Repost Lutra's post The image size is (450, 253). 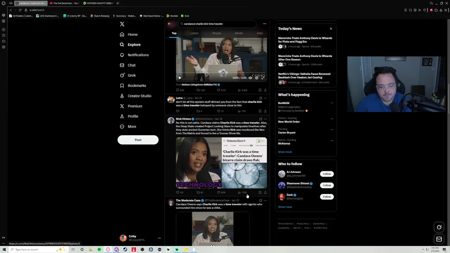199,111
